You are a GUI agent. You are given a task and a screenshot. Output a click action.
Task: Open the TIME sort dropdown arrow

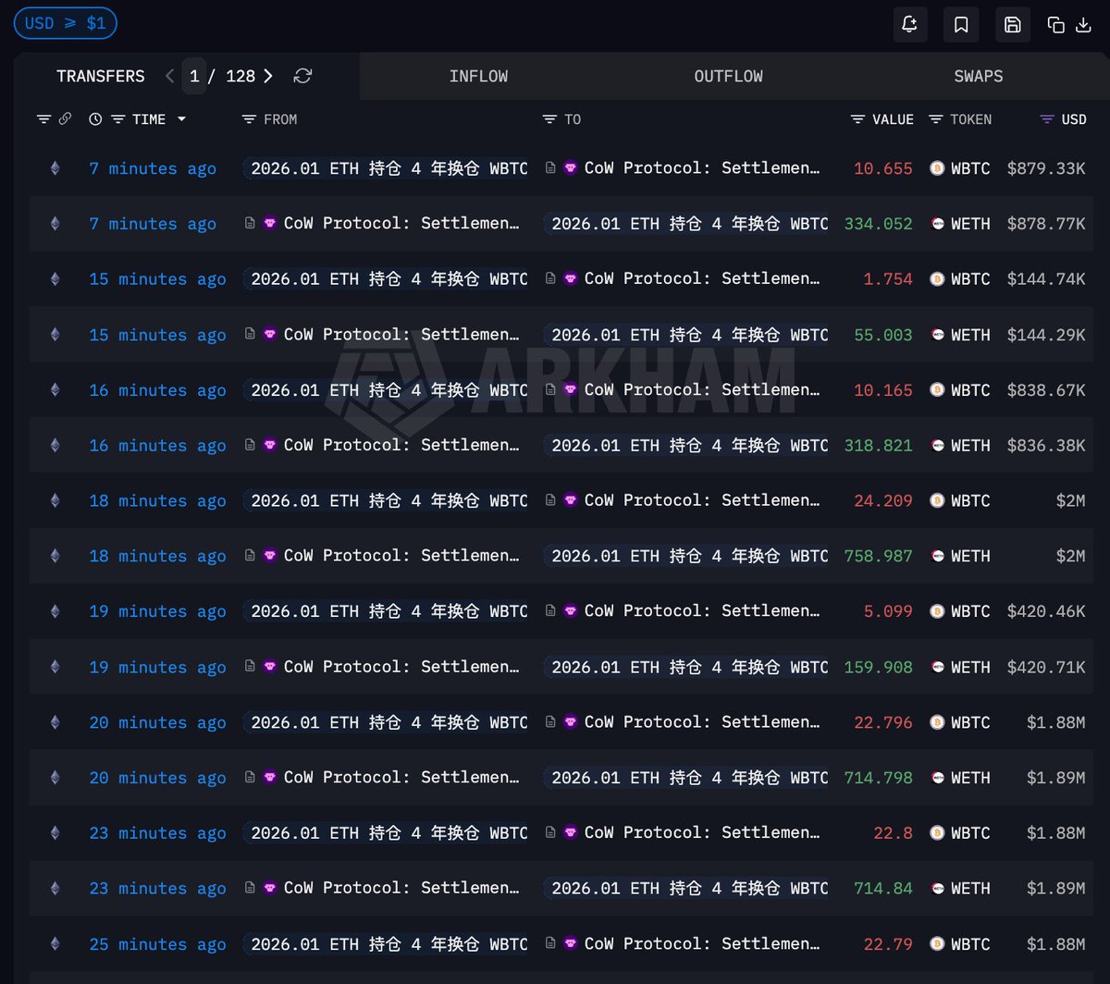(181, 119)
